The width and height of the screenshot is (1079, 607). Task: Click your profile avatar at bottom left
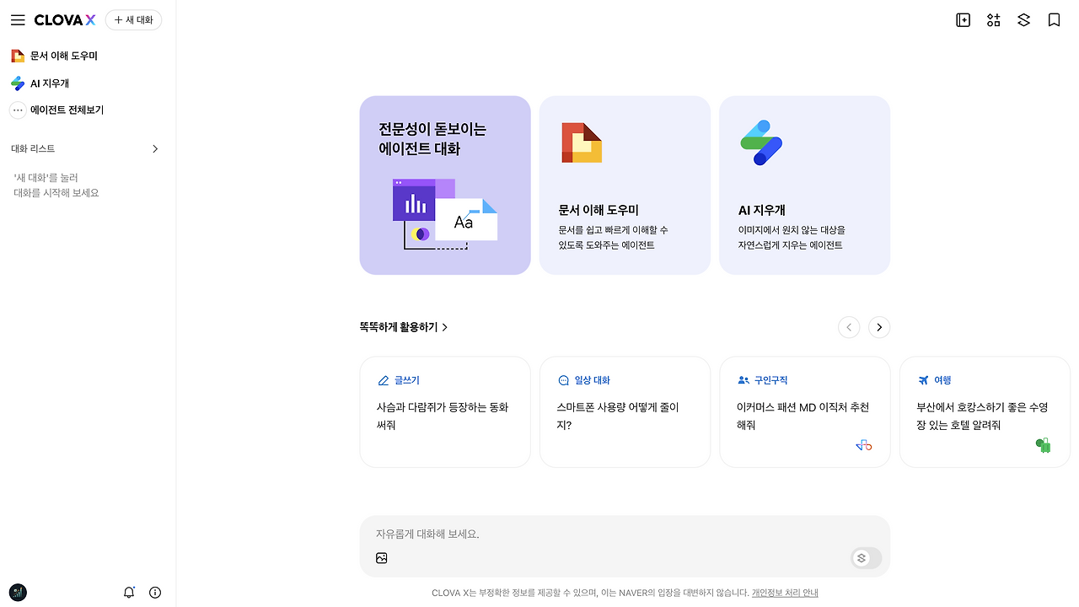tap(17, 592)
